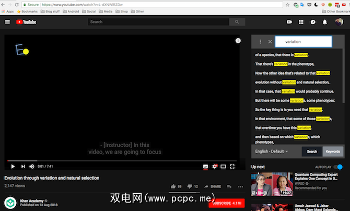Select the Search tab in transcript panel

pyautogui.click(x=312, y=151)
